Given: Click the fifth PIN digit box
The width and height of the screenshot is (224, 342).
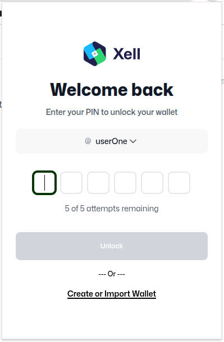Looking at the screenshot, I should [152, 183].
